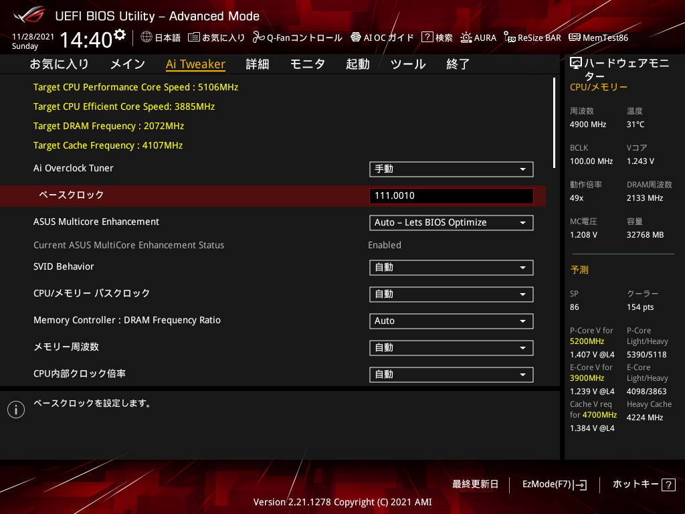Click the 予測 section heading
685x514 pixels.
pos(579,270)
